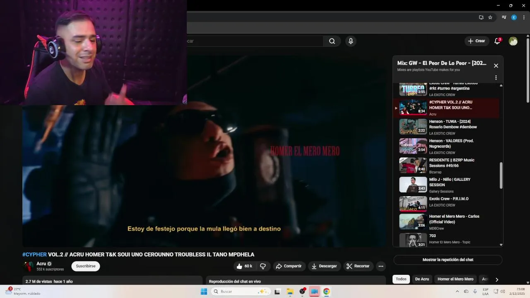This screenshot has height=298, width=530.
Task: Open the Windows Start menu
Action: point(204,291)
